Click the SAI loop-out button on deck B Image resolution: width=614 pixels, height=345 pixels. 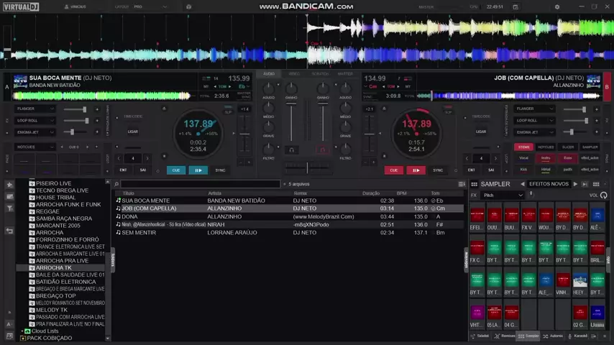click(491, 170)
